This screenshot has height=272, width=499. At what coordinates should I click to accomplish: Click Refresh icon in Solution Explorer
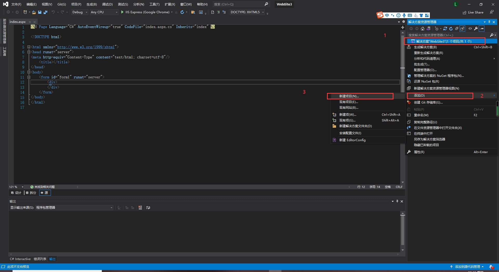(x=451, y=29)
